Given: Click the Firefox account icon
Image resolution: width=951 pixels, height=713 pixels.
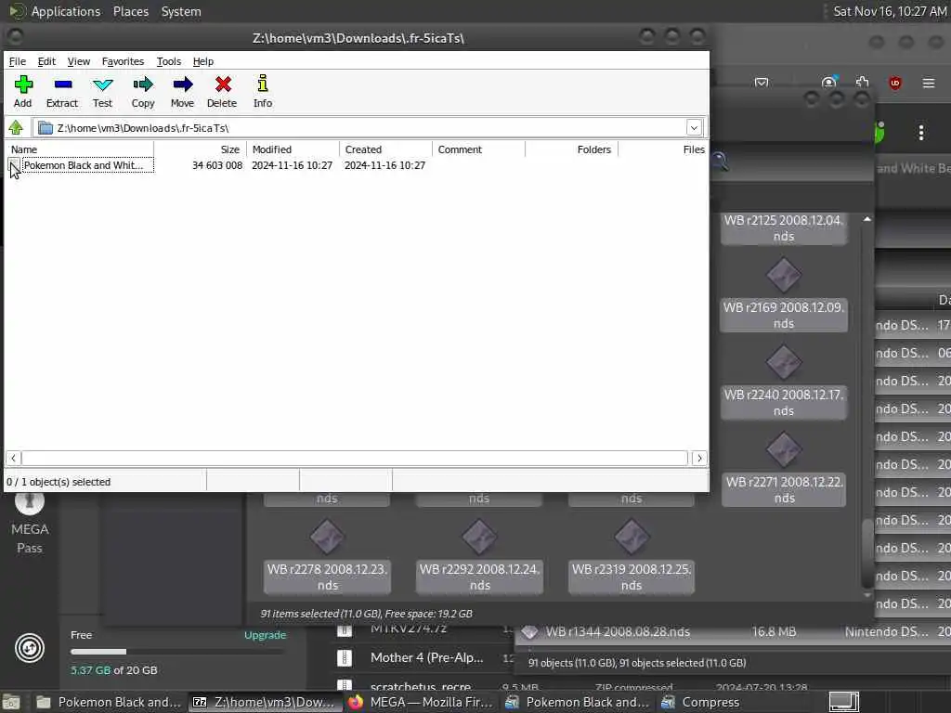Looking at the screenshot, I should coord(829,82).
